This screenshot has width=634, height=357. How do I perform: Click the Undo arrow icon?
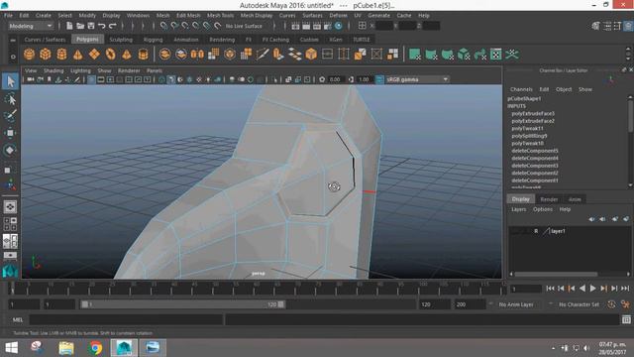coord(101,26)
